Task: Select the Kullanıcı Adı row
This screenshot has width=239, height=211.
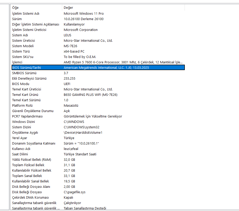Action: tap(98, 149)
